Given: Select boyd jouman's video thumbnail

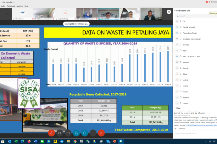Looking at the screenshot, I should point(130,14).
